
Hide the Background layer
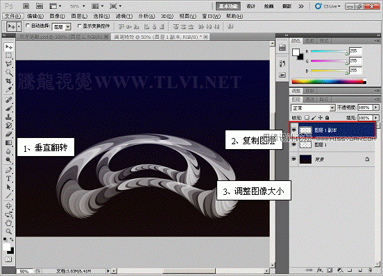(294, 159)
